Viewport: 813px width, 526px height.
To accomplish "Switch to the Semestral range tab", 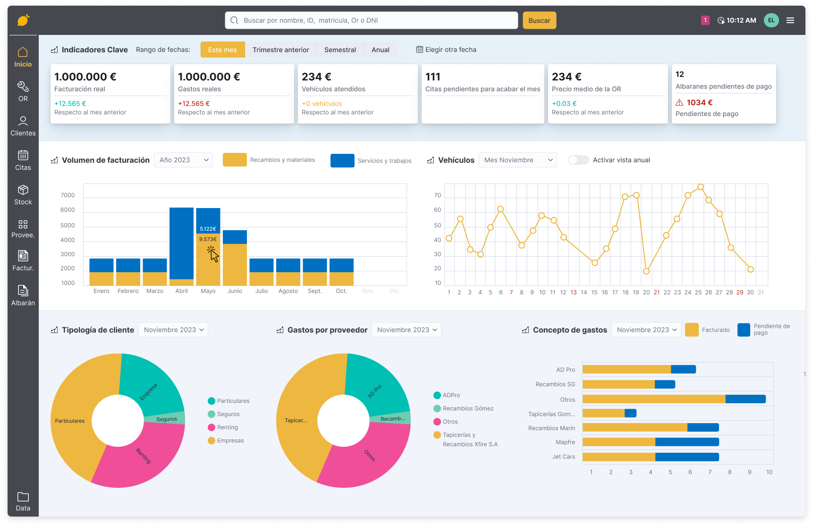I will (x=340, y=50).
